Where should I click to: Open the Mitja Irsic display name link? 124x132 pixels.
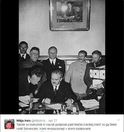pyautogui.click(x=24, y=121)
